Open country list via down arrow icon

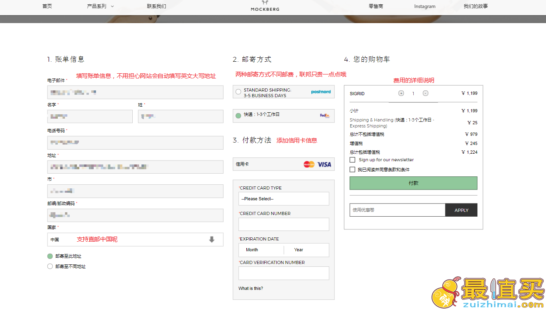pos(212,239)
